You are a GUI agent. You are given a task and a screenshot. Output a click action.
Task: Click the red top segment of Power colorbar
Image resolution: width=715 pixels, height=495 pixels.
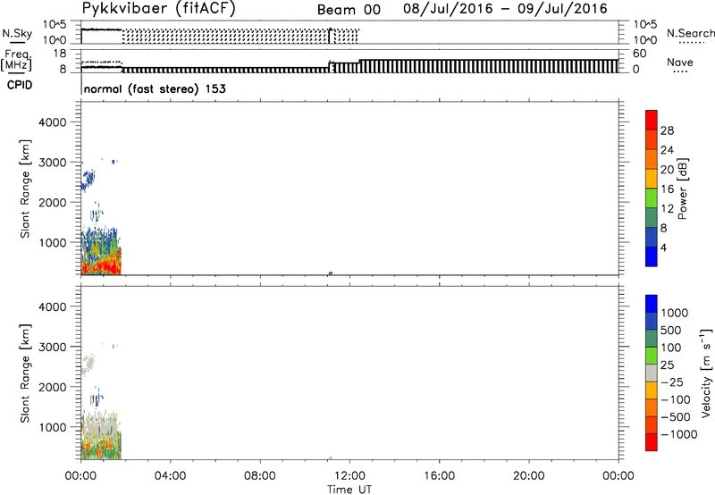pyautogui.click(x=652, y=120)
